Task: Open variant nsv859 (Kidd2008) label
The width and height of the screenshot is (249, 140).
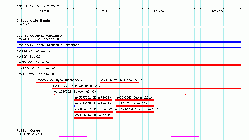Action: coord(31,57)
